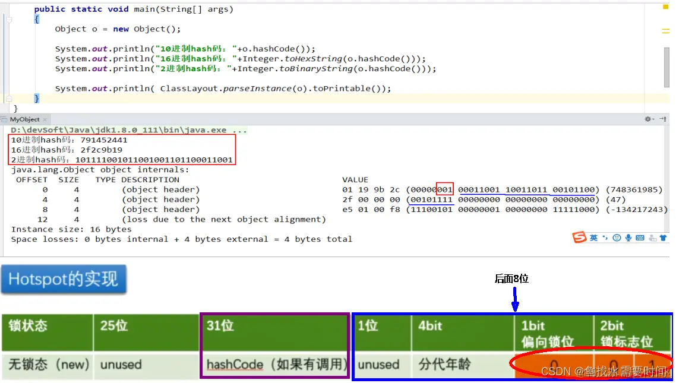Click '(object header)' in offset 8 row
676x383 pixels.
(161, 209)
